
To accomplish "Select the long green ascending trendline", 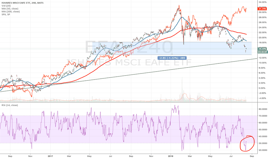I will tap(129, 75).
